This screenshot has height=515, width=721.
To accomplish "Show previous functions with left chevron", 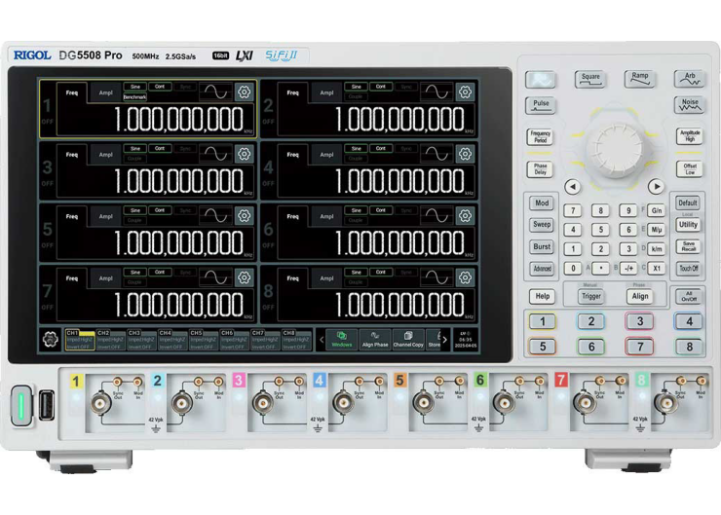I will (x=322, y=340).
